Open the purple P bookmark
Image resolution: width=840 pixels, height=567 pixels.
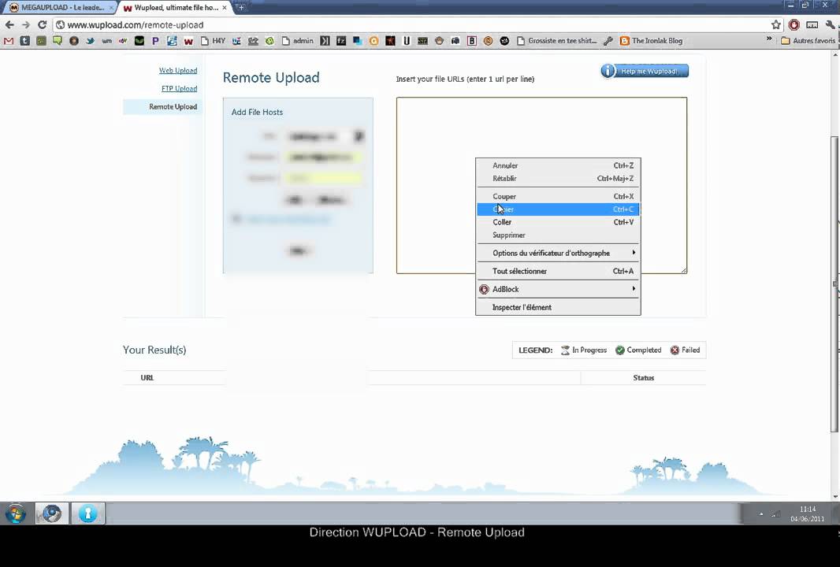click(155, 41)
